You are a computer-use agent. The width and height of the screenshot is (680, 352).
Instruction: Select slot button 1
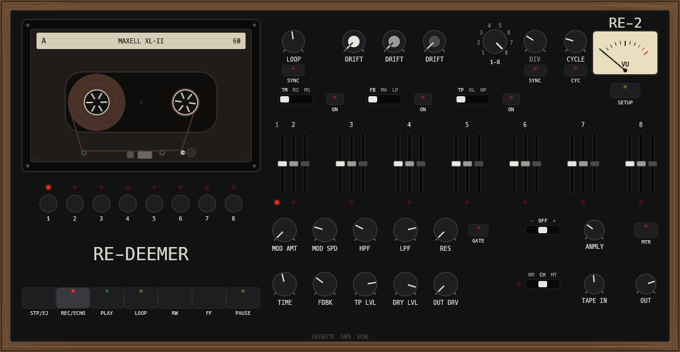pyautogui.click(x=48, y=204)
